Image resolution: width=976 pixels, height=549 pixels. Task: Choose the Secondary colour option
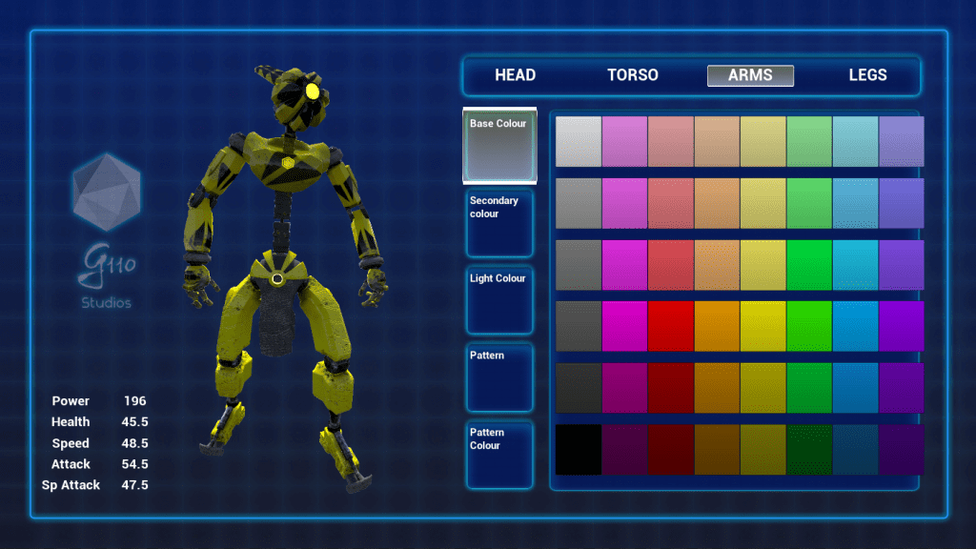click(499, 223)
